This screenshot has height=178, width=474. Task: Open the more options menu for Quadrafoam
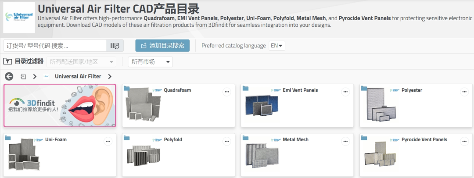227,92
